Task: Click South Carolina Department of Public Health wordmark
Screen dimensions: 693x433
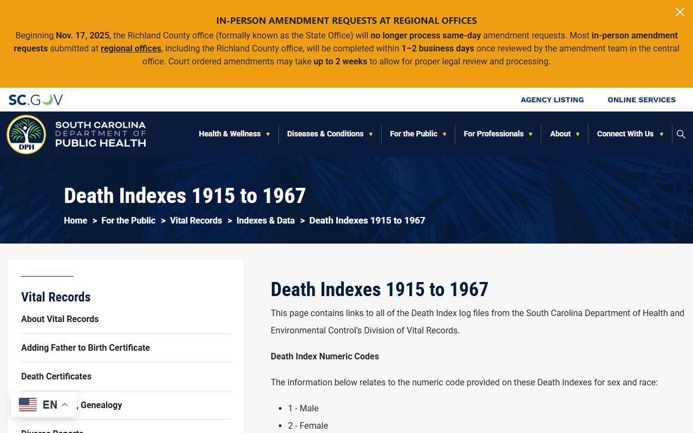Action: point(101,134)
